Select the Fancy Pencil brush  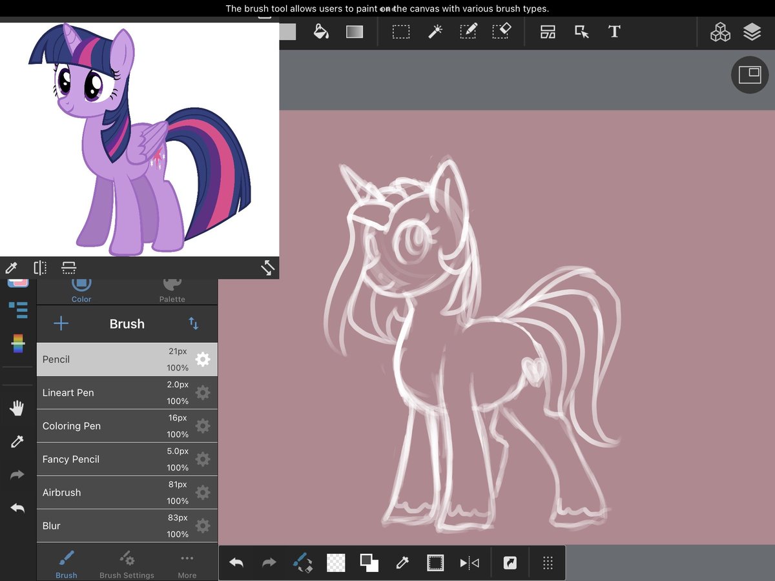pos(127,459)
